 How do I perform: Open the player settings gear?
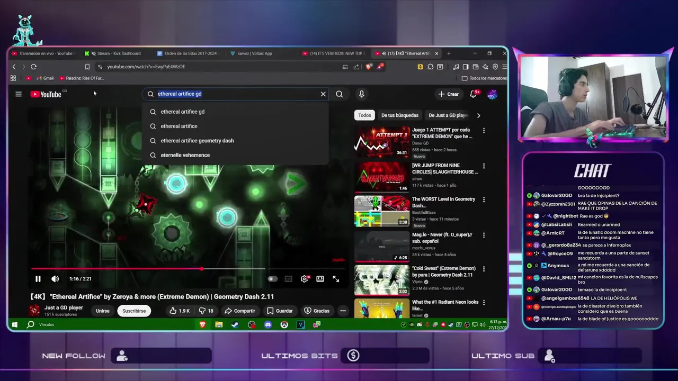click(305, 279)
